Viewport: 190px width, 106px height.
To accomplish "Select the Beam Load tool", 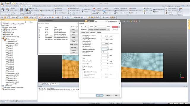I will pos(107,13).
